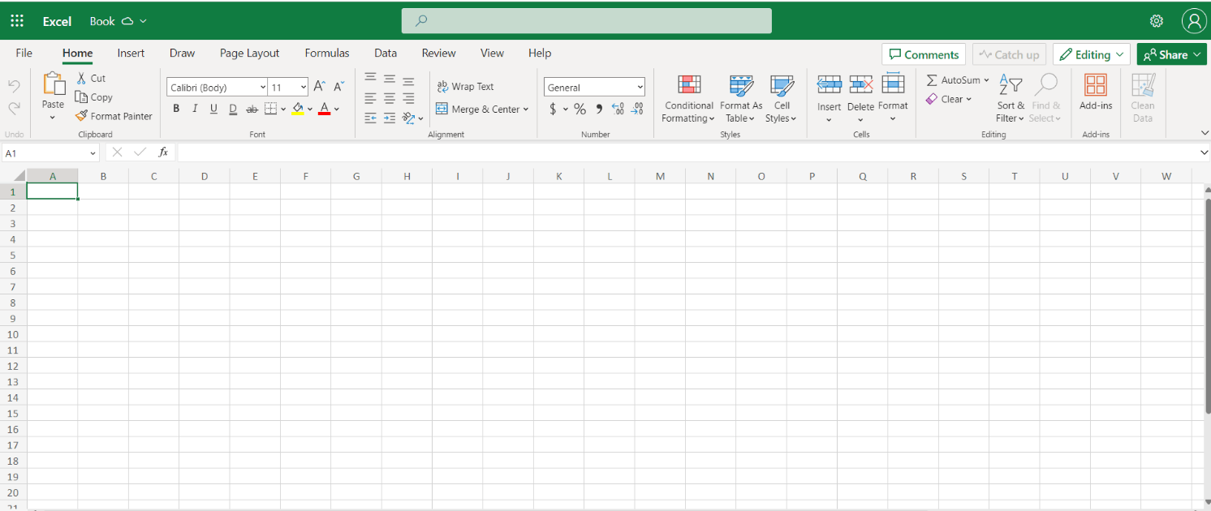Viewport: 1211px width, 511px height.
Task: Click the search box
Action: coord(586,21)
